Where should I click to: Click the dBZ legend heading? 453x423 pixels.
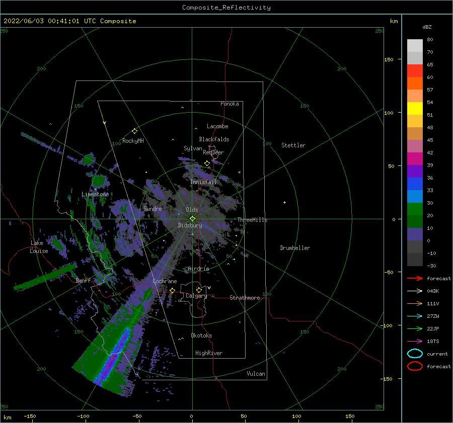(427, 27)
